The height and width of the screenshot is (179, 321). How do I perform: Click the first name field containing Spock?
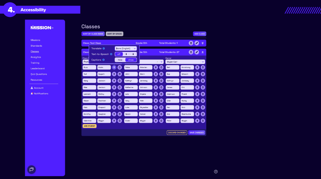click(x=131, y=114)
